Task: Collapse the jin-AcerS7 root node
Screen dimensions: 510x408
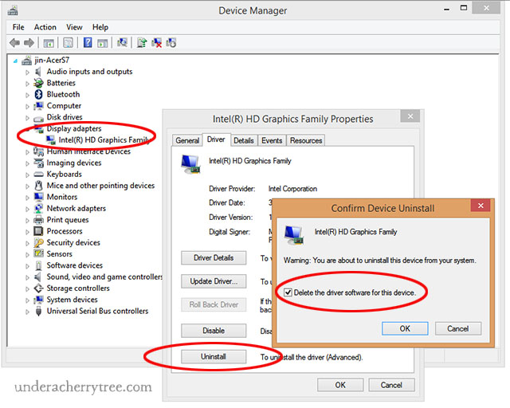Action: (15, 61)
